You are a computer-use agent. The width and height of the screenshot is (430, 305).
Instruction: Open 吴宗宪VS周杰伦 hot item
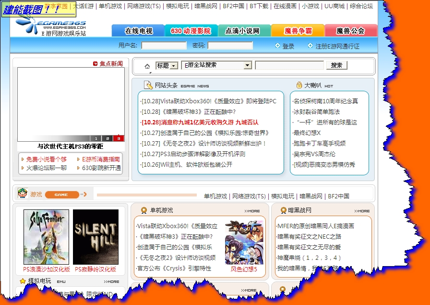coord(314,154)
